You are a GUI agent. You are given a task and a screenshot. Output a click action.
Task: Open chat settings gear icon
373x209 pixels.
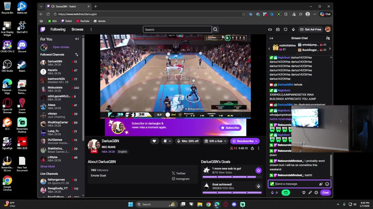point(316,192)
